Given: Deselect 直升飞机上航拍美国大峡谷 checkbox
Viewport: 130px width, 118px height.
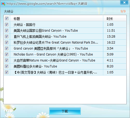Looking at the screenshot, I should [6, 37].
